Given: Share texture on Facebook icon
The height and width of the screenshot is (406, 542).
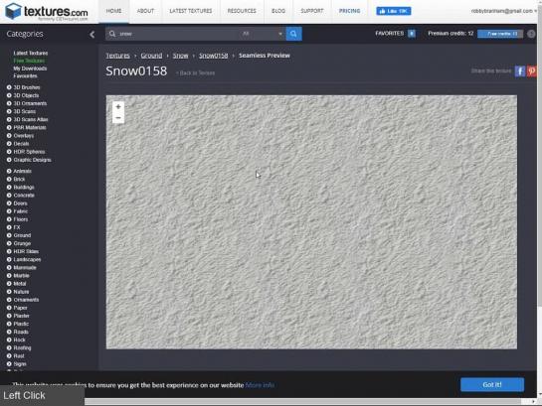Looking at the screenshot, I should tap(520, 71).
